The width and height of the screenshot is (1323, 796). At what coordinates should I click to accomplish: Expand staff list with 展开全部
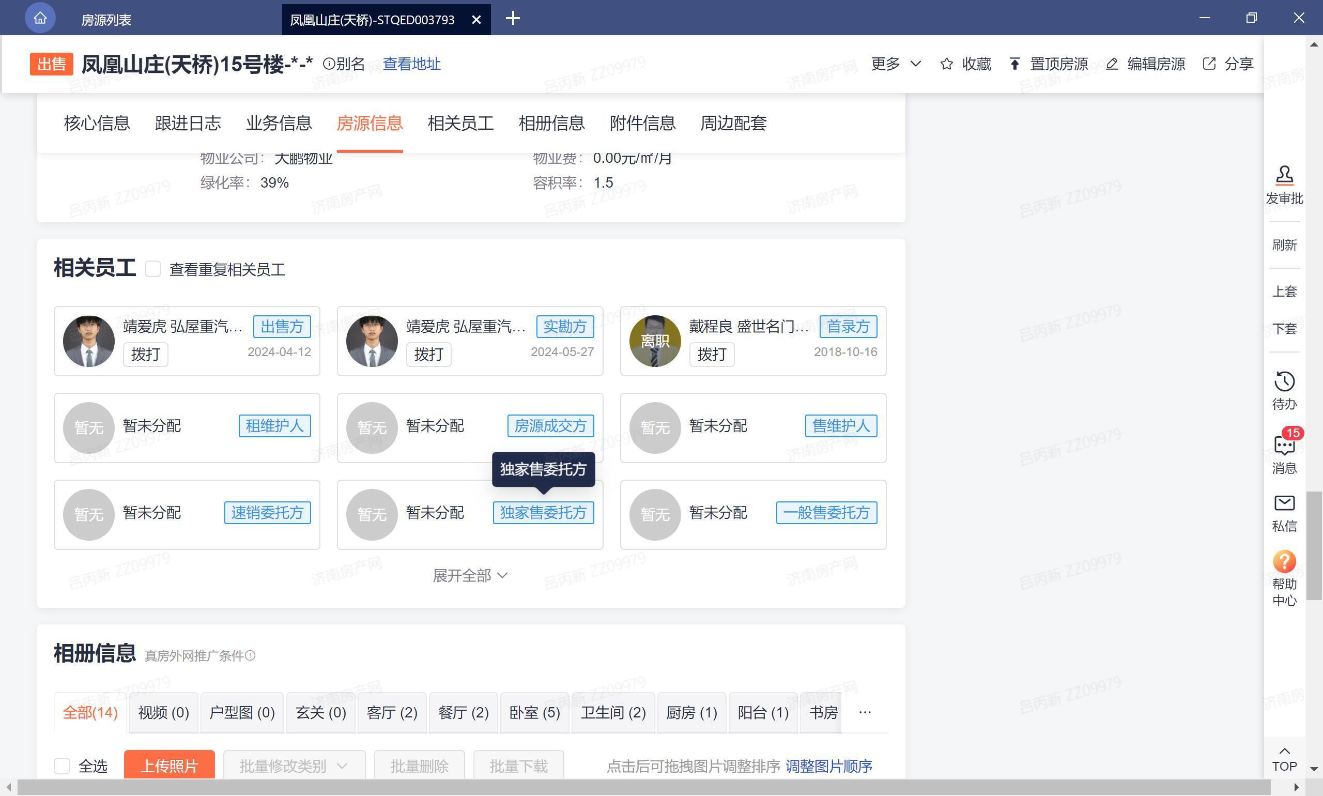470,575
